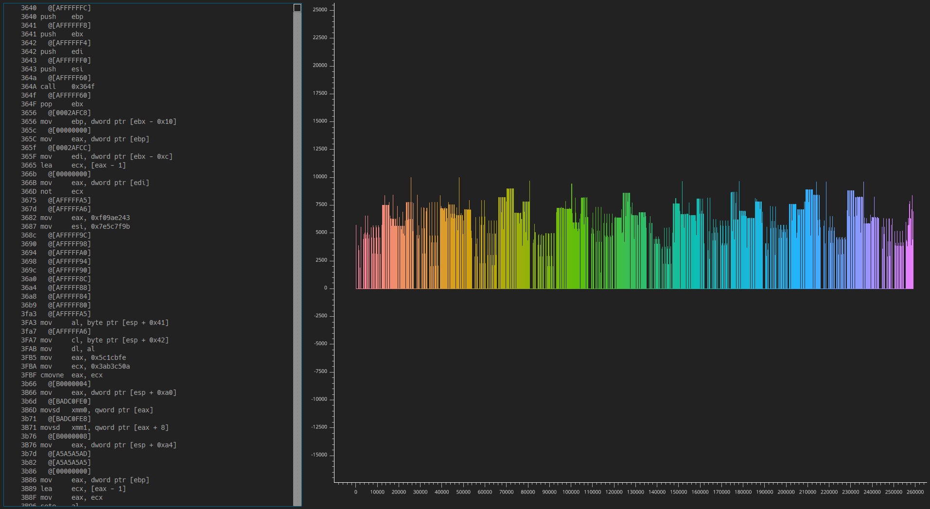Select the line '3643 @[AFFFFFF0]'
Screen dimensions: 930x509
click(148, 60)
